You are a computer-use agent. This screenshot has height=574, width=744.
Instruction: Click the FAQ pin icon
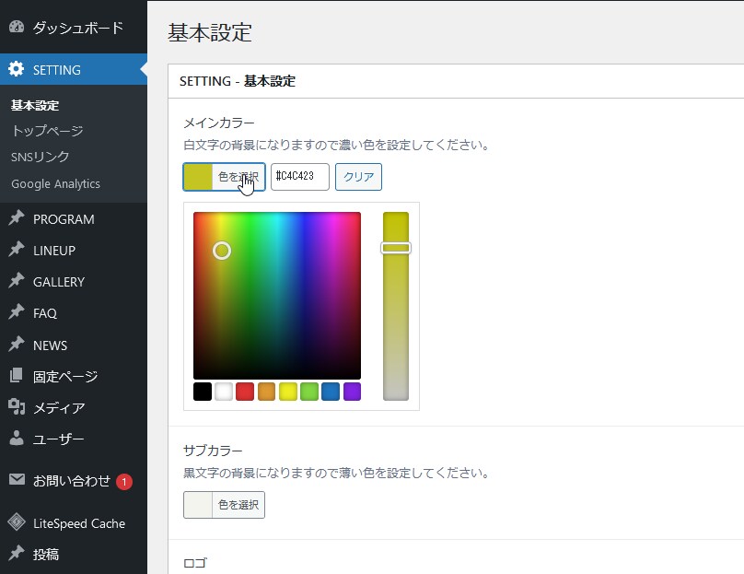[x=17, y=312]
